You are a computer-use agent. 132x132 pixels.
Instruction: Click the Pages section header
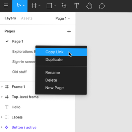pos(10,31)
